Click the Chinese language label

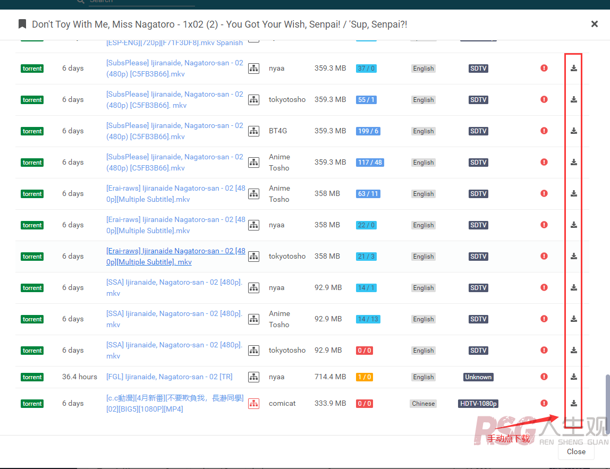[x=423, y=404]
